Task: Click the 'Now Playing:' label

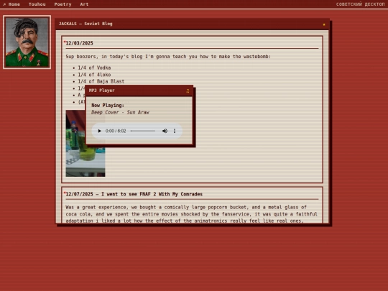Action: 108,106
